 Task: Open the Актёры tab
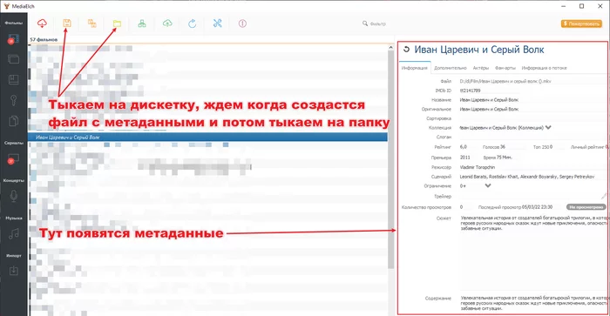(x=481, y=68)
